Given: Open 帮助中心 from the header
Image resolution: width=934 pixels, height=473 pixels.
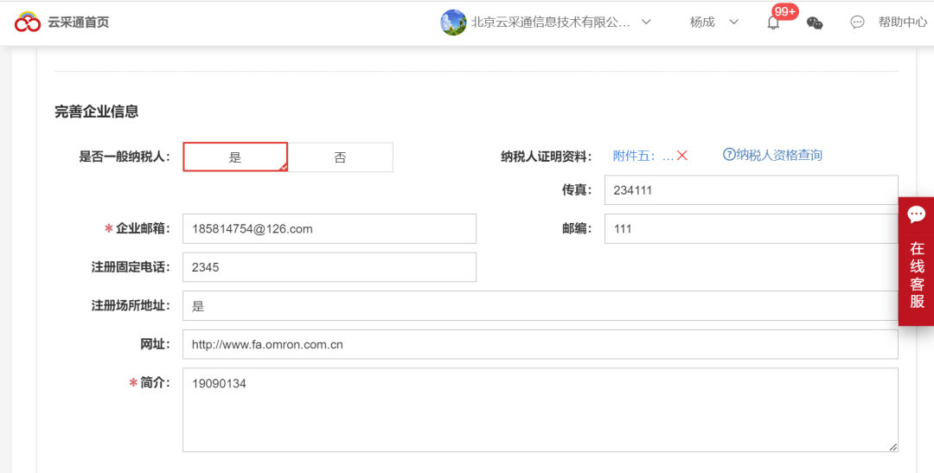Looking at the screenshot, I should tap(902, 22).
